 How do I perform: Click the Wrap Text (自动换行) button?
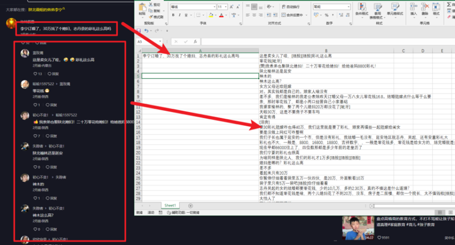coord(291,7)
